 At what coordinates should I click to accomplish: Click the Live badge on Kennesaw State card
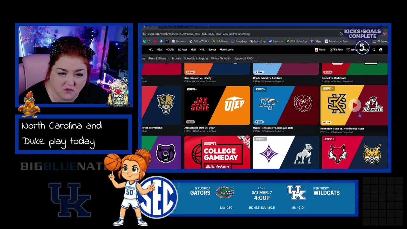[327, 122]
